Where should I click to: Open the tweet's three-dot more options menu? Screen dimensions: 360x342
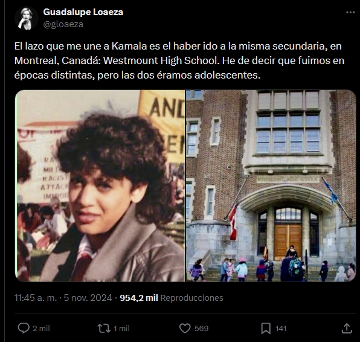pyautogui.click(x=350, y=13)
